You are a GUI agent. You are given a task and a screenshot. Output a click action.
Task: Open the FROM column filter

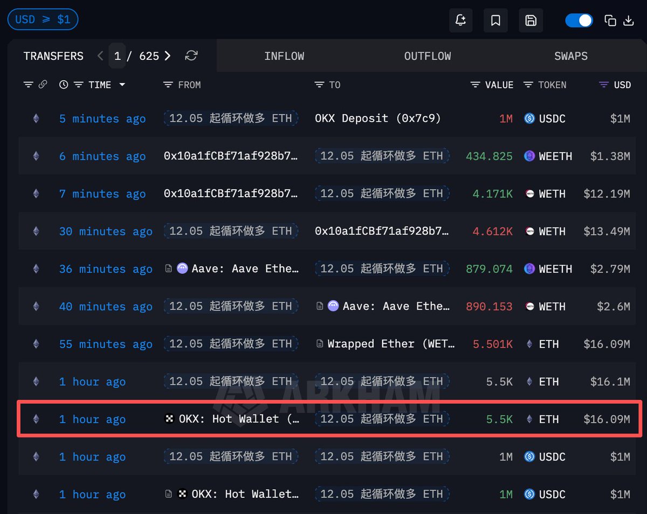tap(168, 85)
